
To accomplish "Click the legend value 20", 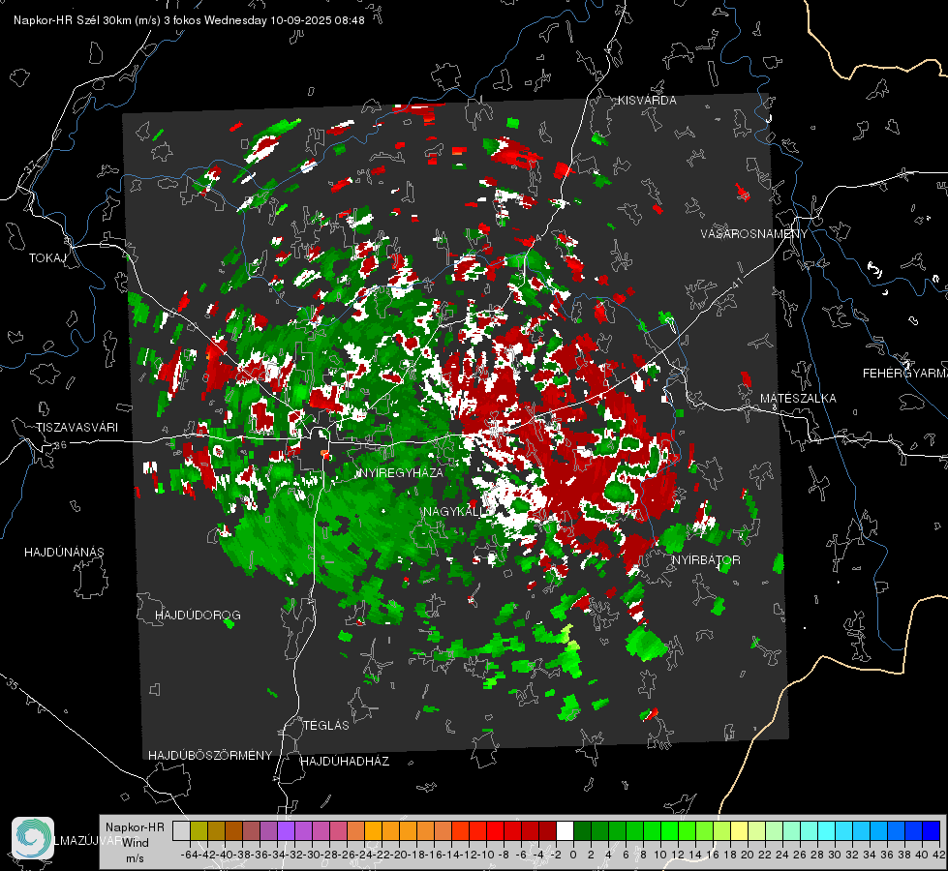I will 748,855.
